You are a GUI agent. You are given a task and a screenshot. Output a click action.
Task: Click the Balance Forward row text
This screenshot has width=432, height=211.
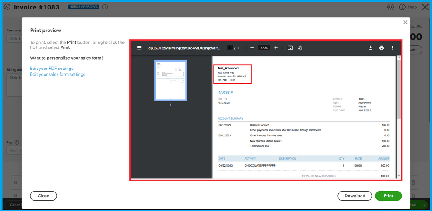coord(259,125)
